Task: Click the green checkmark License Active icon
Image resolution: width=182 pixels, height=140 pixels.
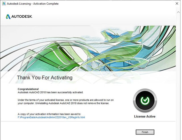Action: (x=145, y=101)
